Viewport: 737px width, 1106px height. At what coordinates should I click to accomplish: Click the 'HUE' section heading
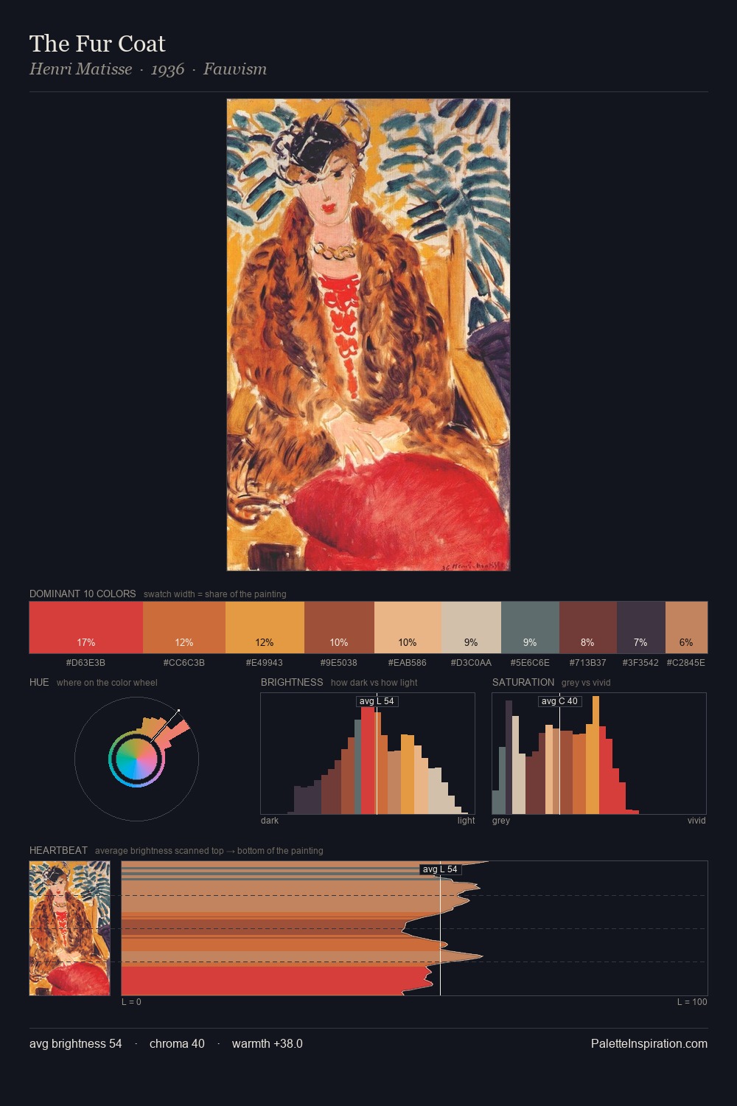[x=39, y=682]
